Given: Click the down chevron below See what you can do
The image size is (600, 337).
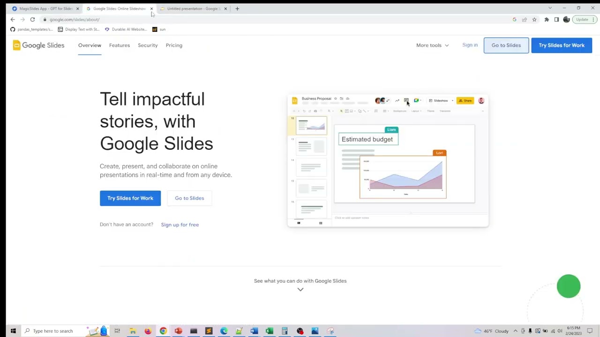Looking at the screenshot, I should pos(300,289).
